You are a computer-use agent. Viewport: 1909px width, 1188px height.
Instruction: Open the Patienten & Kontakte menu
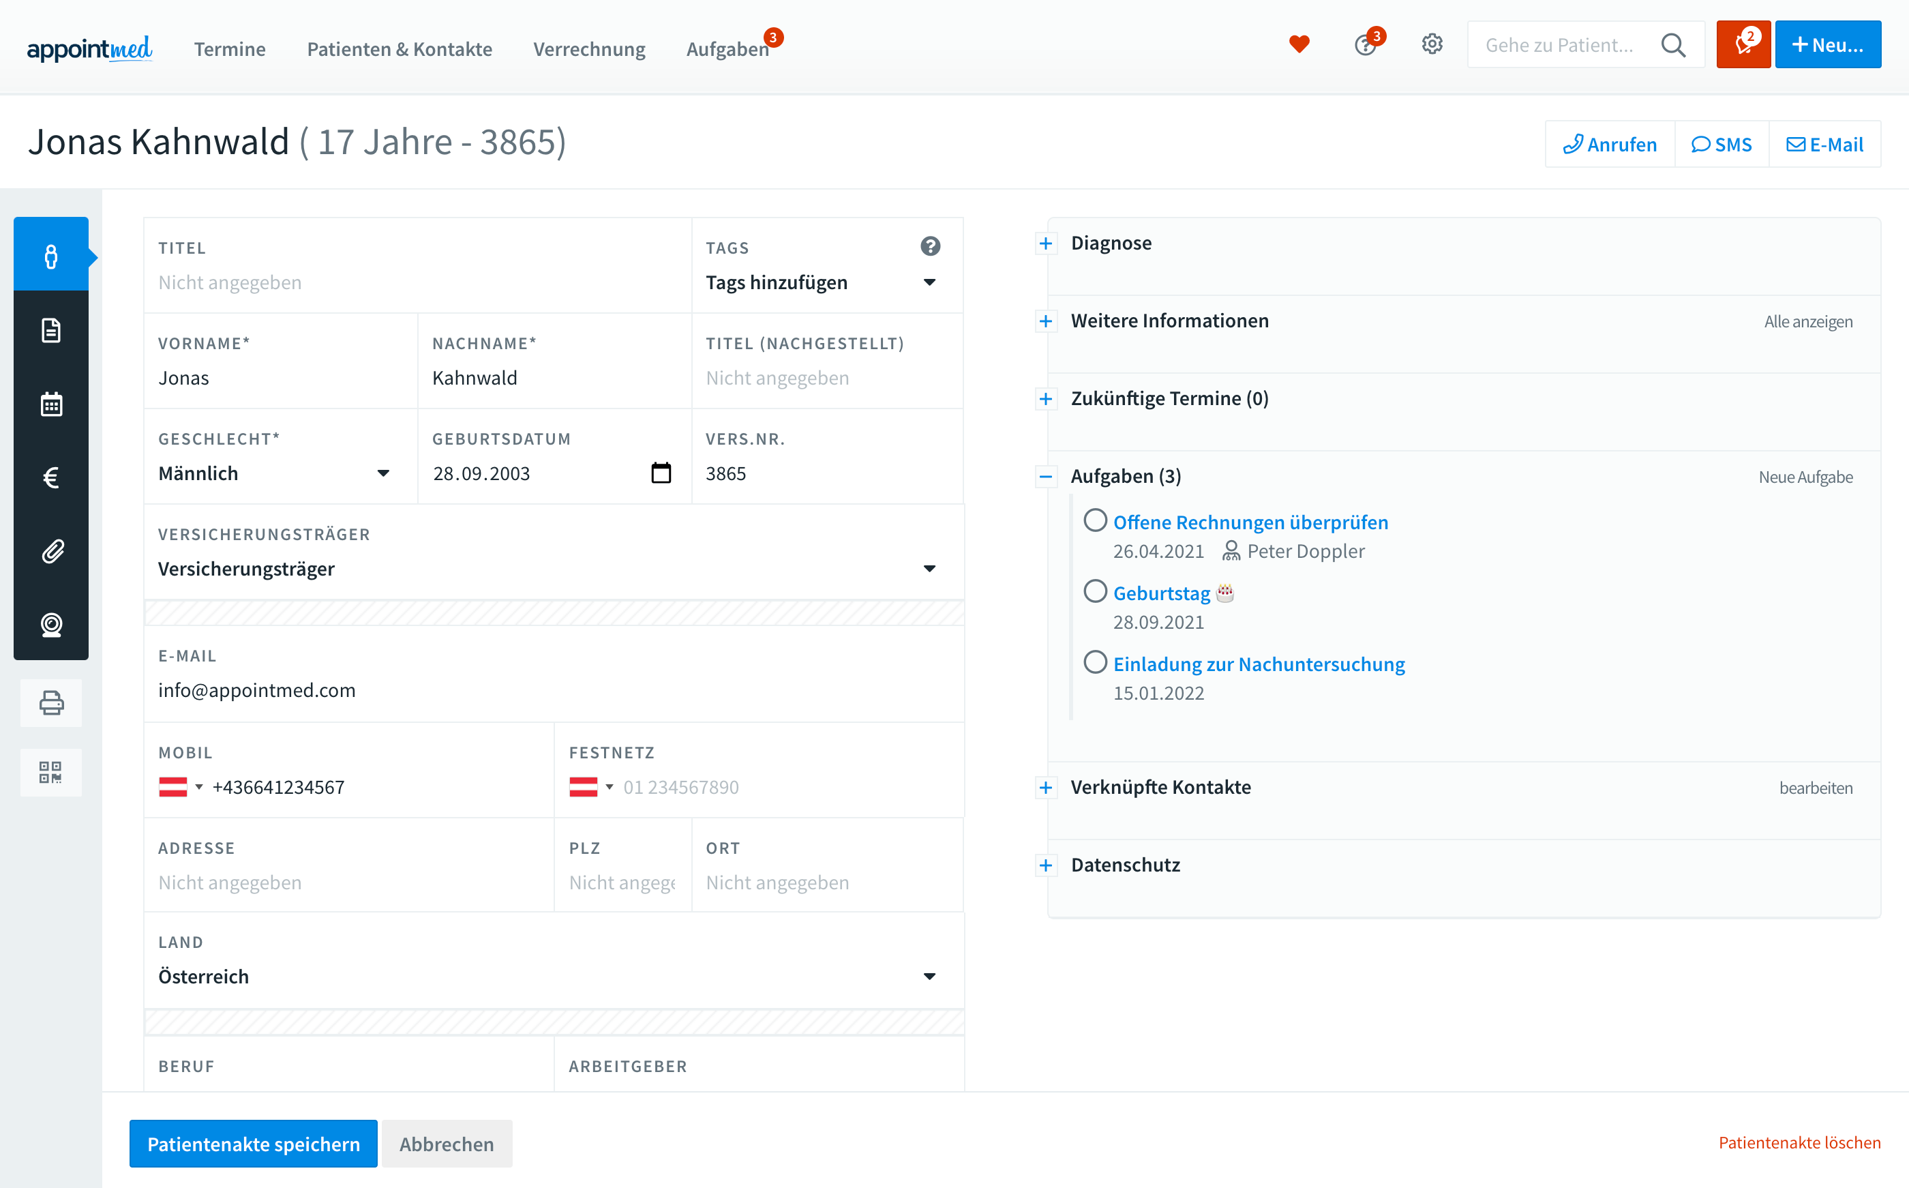(x=399, y=48)
